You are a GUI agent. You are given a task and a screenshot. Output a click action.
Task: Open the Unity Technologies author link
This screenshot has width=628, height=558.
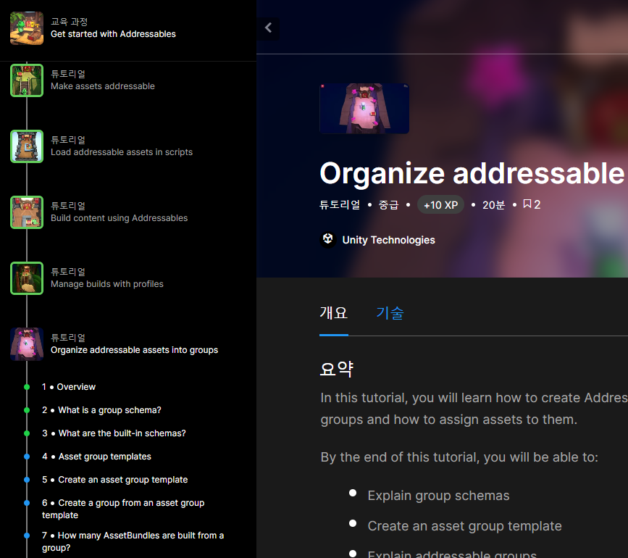point(388,240)
